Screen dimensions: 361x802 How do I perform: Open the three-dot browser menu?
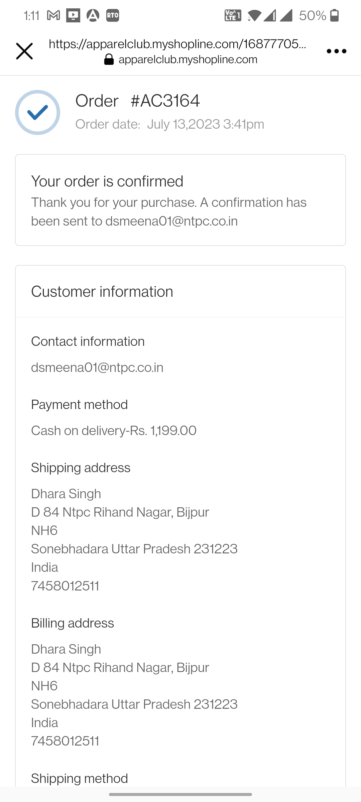[336, 51]
